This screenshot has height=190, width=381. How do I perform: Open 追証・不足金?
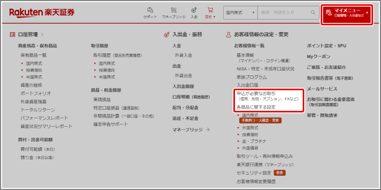(x=185, y=119)
